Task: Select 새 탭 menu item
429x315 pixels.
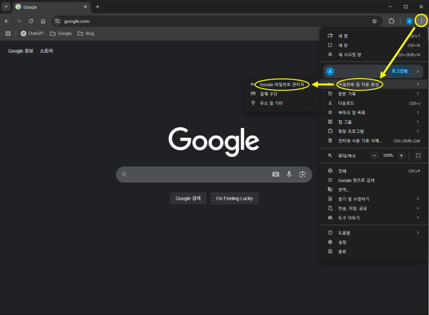Action: click(373, 36)
